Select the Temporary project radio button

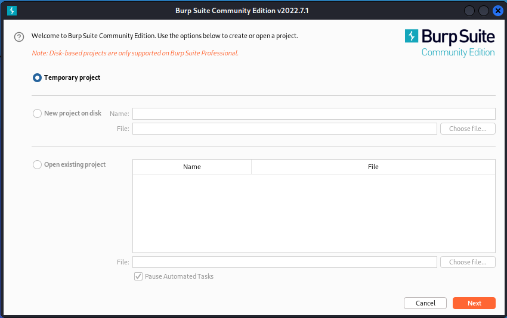coord(37,78)
